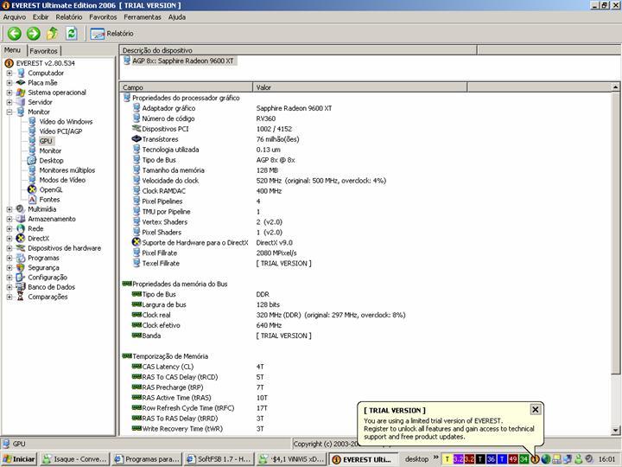Screen dimensions: 622x467
Task: Open the Ajuda menu
Action: tap(177, 17)
